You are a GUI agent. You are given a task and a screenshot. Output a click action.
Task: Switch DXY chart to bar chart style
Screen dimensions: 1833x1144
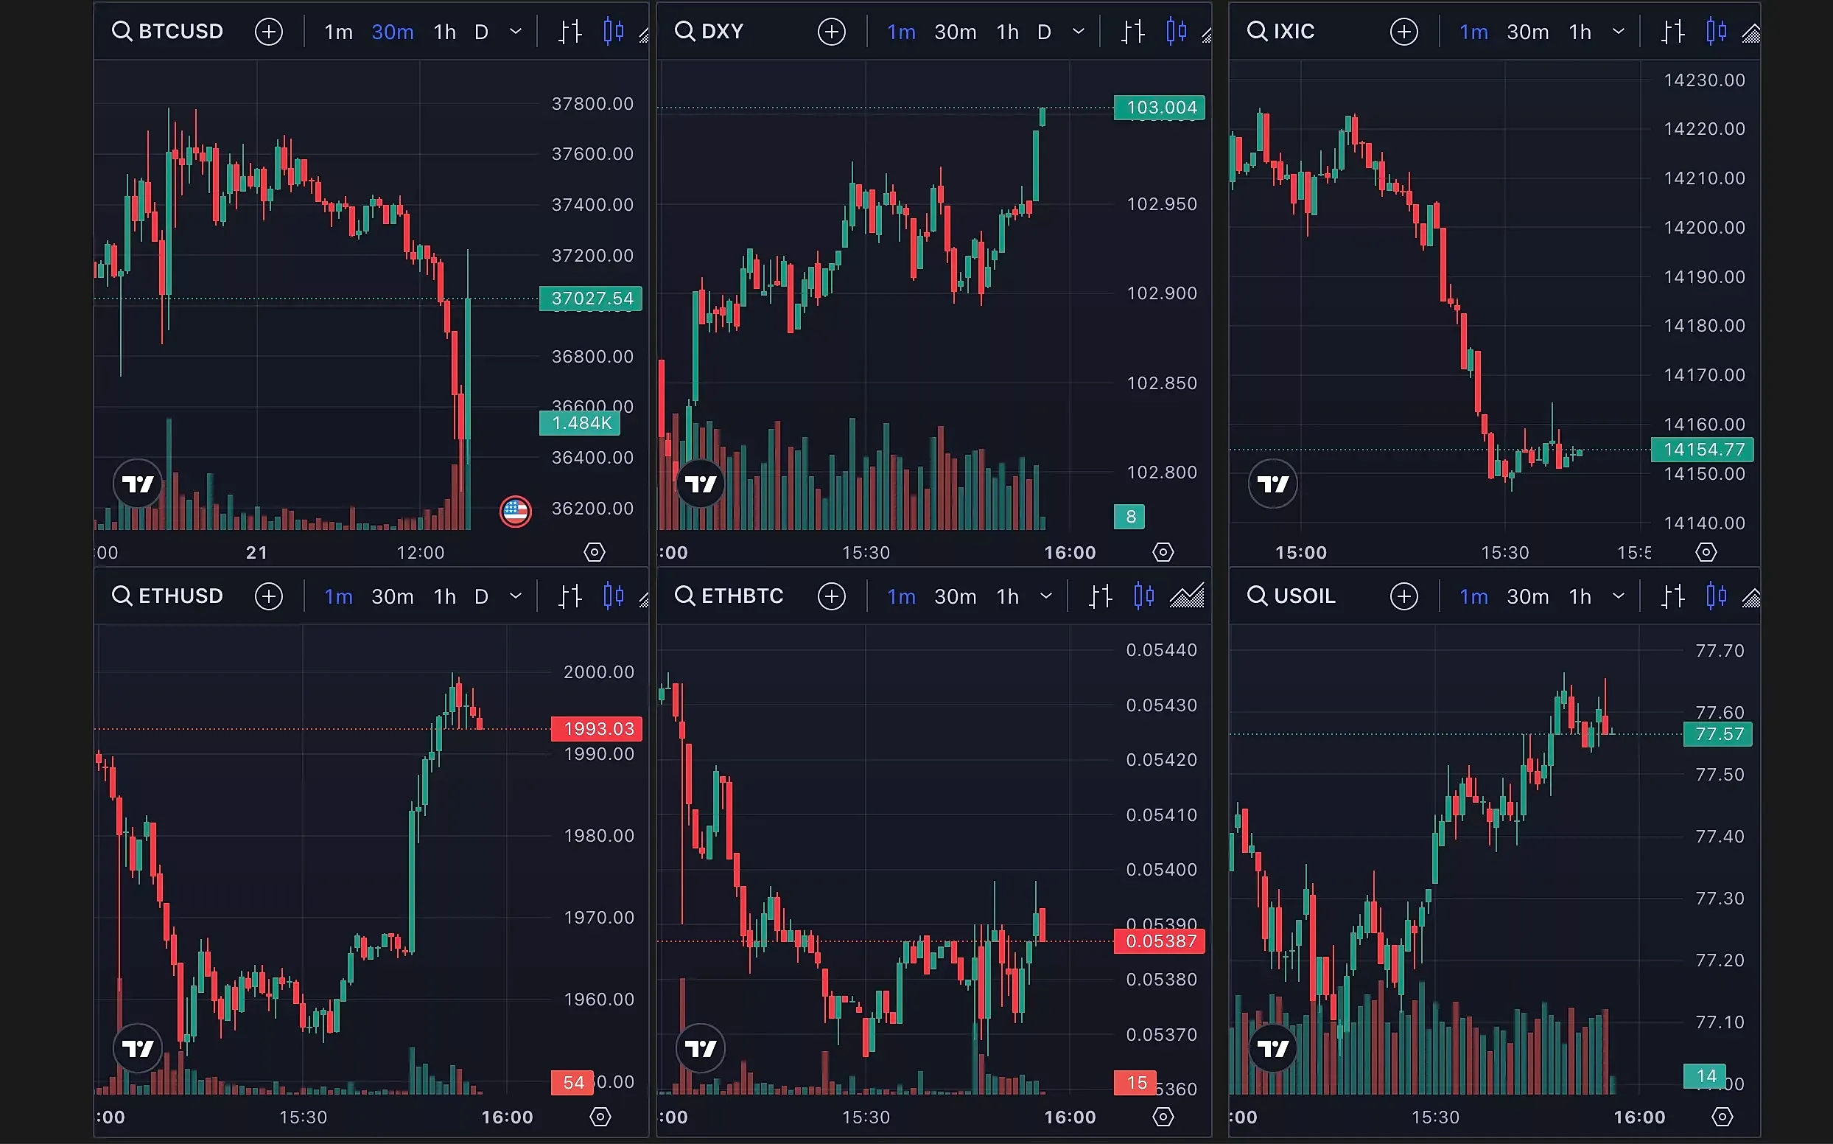1132,31
